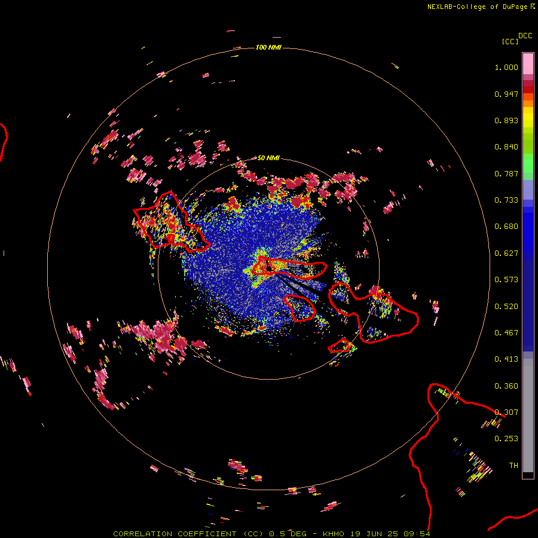Pick the light pink swatch atop color bar
Image resolution: width=538 pixels, height=538 pixels.
528,63
